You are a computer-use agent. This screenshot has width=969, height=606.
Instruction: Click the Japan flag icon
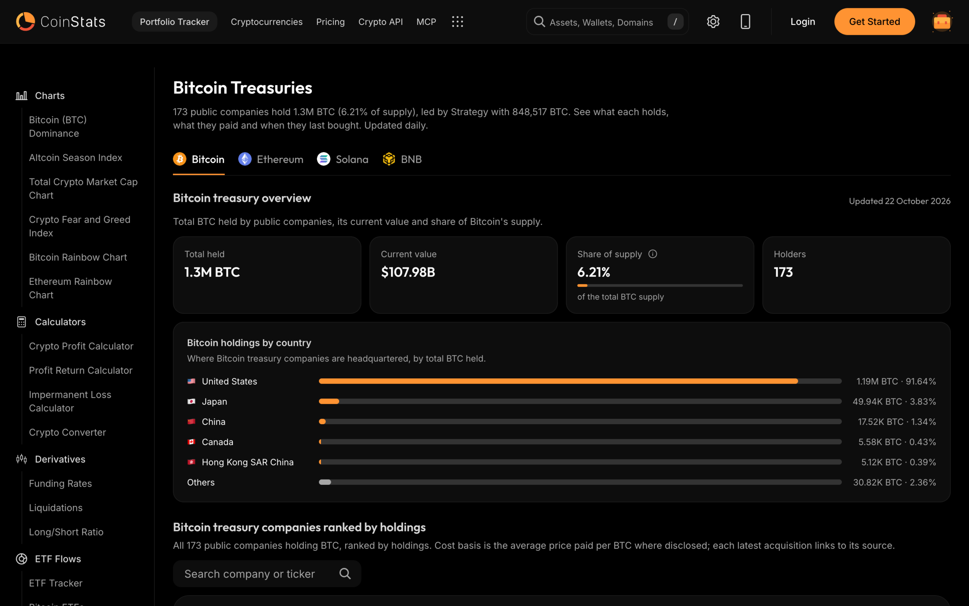pos(192,401)
